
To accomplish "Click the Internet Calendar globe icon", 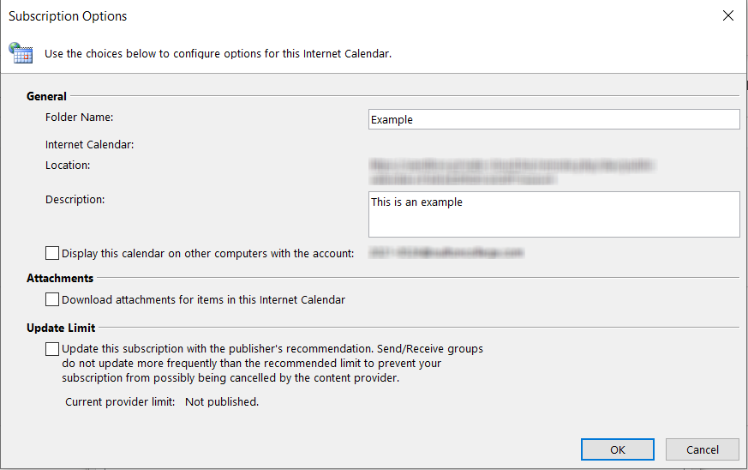I will pyautogui.click(x=21, y=52).
